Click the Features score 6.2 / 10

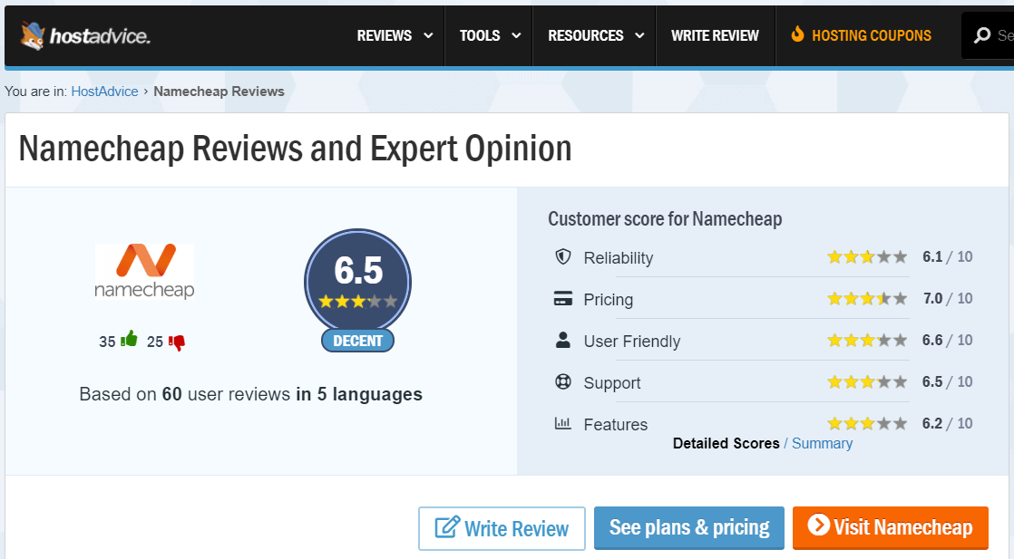pyautogui.click(x=948, y=423)
